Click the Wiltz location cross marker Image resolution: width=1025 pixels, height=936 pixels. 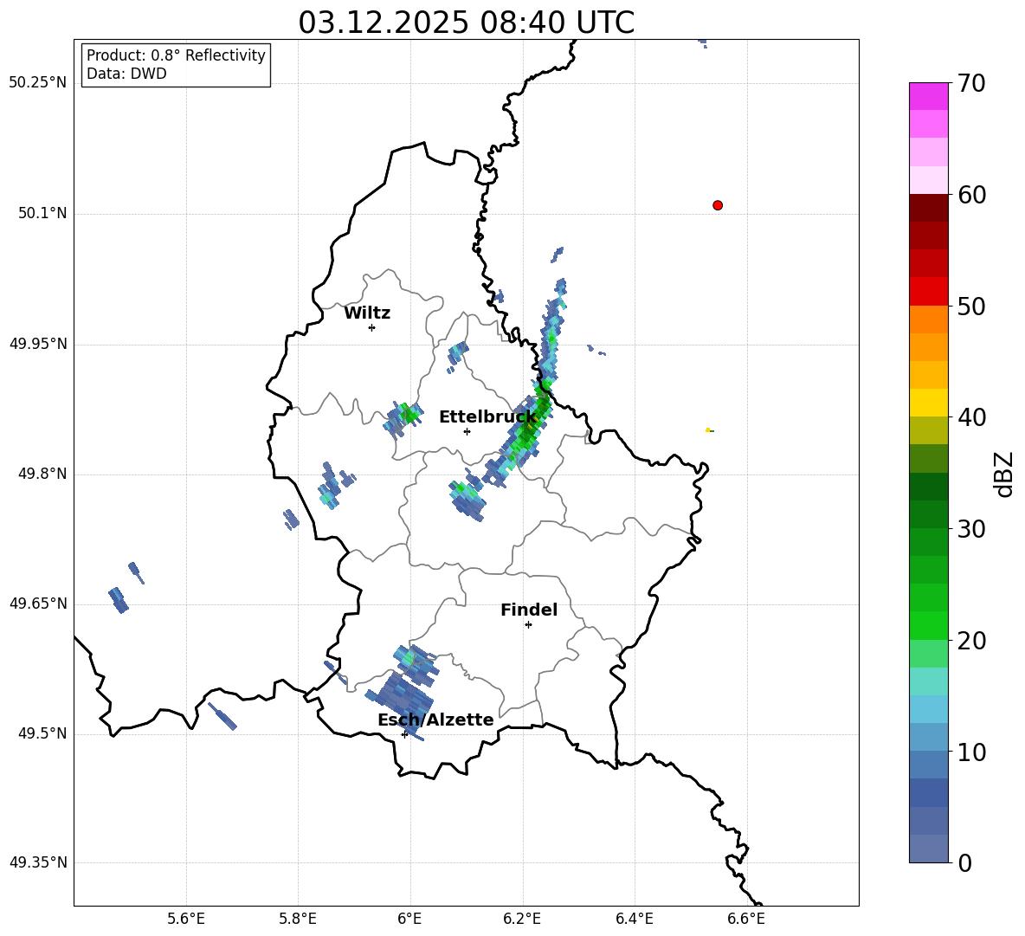coord(372,327)
